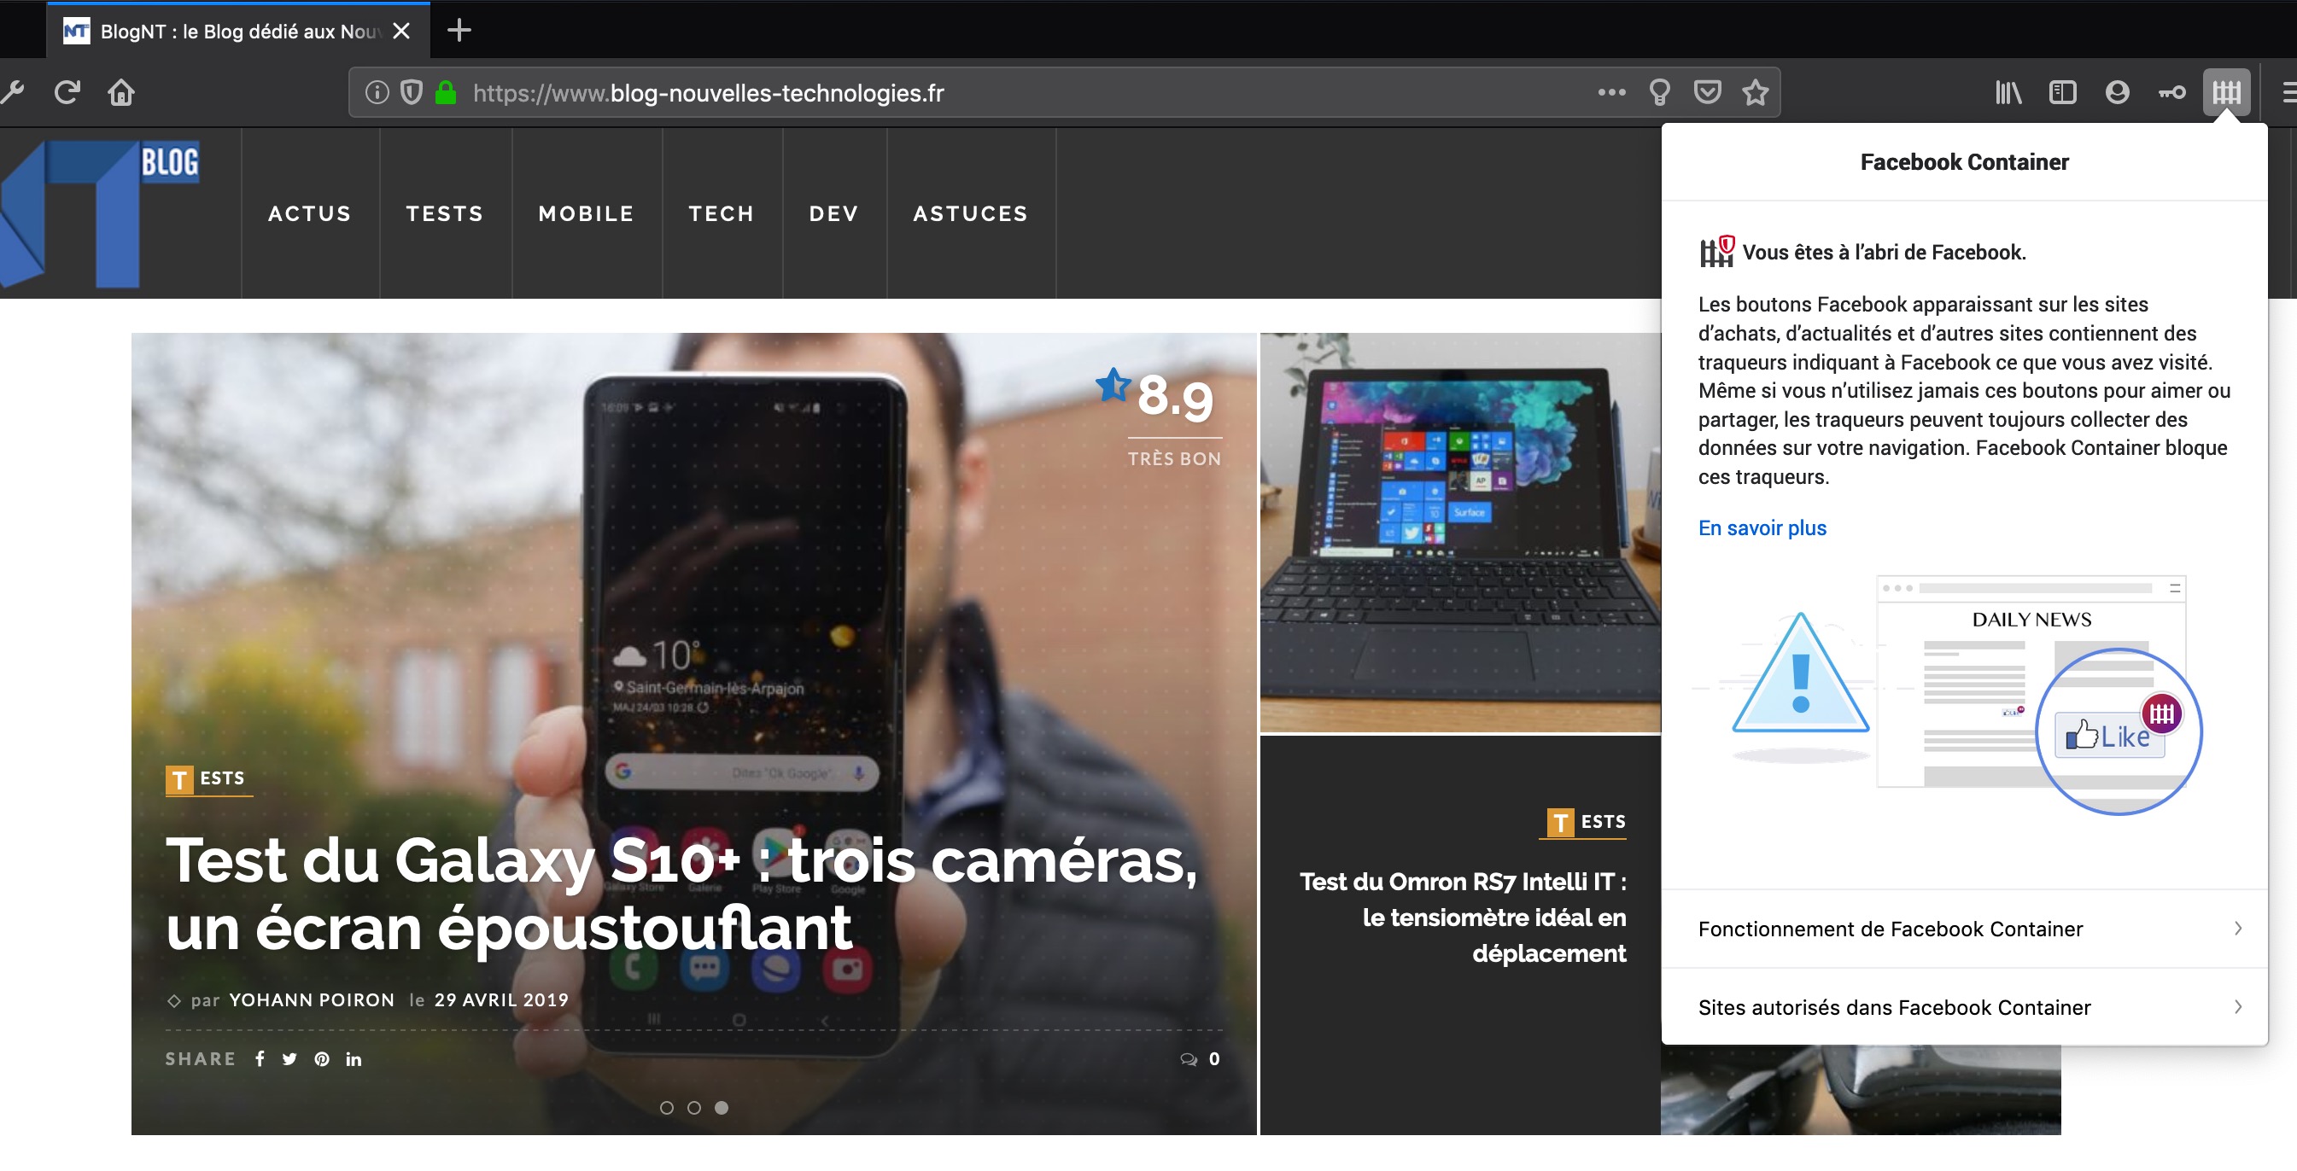This screenshot has width=2297, height=1171.
Task: Click the Facebook Container toolbar icon
Action: tap(2225, 92)
